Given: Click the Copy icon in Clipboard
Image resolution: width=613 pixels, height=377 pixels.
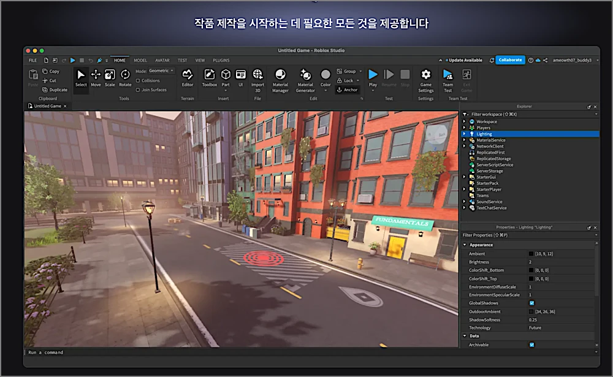Looking at the screenshot, I should coord(45,71).
